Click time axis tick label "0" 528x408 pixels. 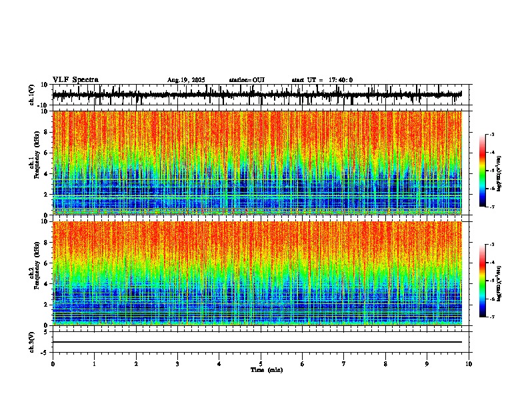tap(53, 364)
